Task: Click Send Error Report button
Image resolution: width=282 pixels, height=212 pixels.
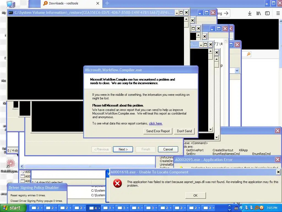Action: coord(158,131)
